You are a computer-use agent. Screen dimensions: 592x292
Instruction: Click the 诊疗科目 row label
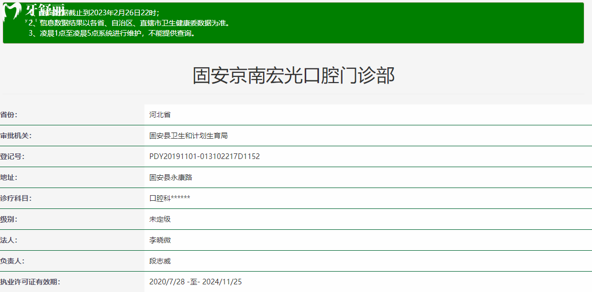pos(16,198)
